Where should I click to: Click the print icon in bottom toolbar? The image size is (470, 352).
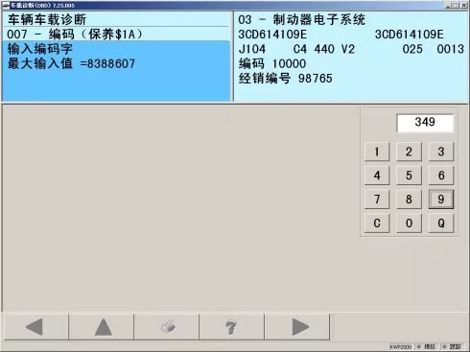pos(167,327)
